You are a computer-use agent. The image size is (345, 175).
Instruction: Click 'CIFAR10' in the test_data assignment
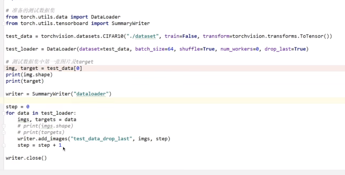pyautogui.click(x=113, y=36)
